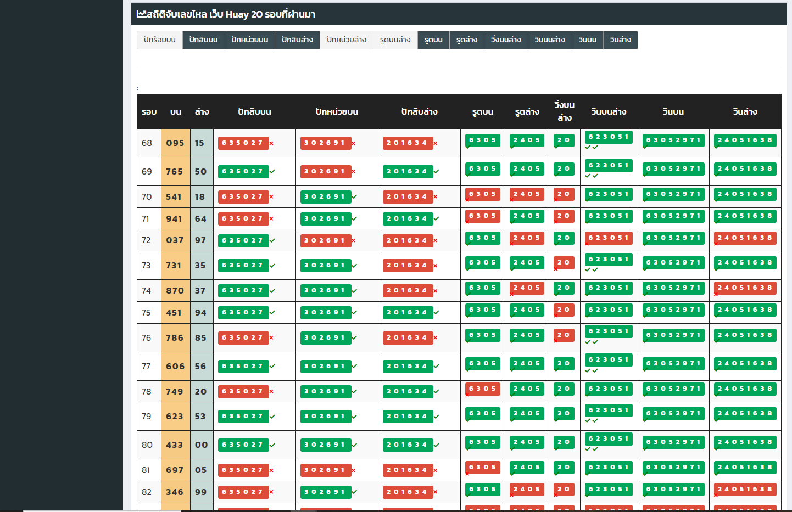Screen dimensions: 792x512
Task: Click the chart icon in the page title
Action: click(141, 14)
